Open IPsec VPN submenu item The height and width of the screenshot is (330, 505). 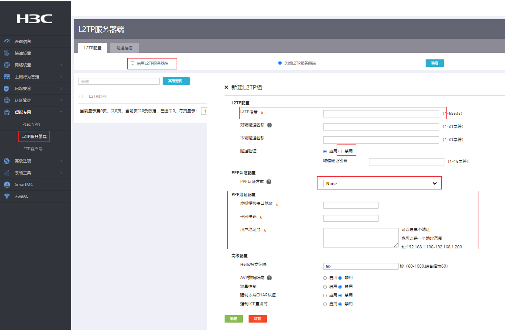31,124
